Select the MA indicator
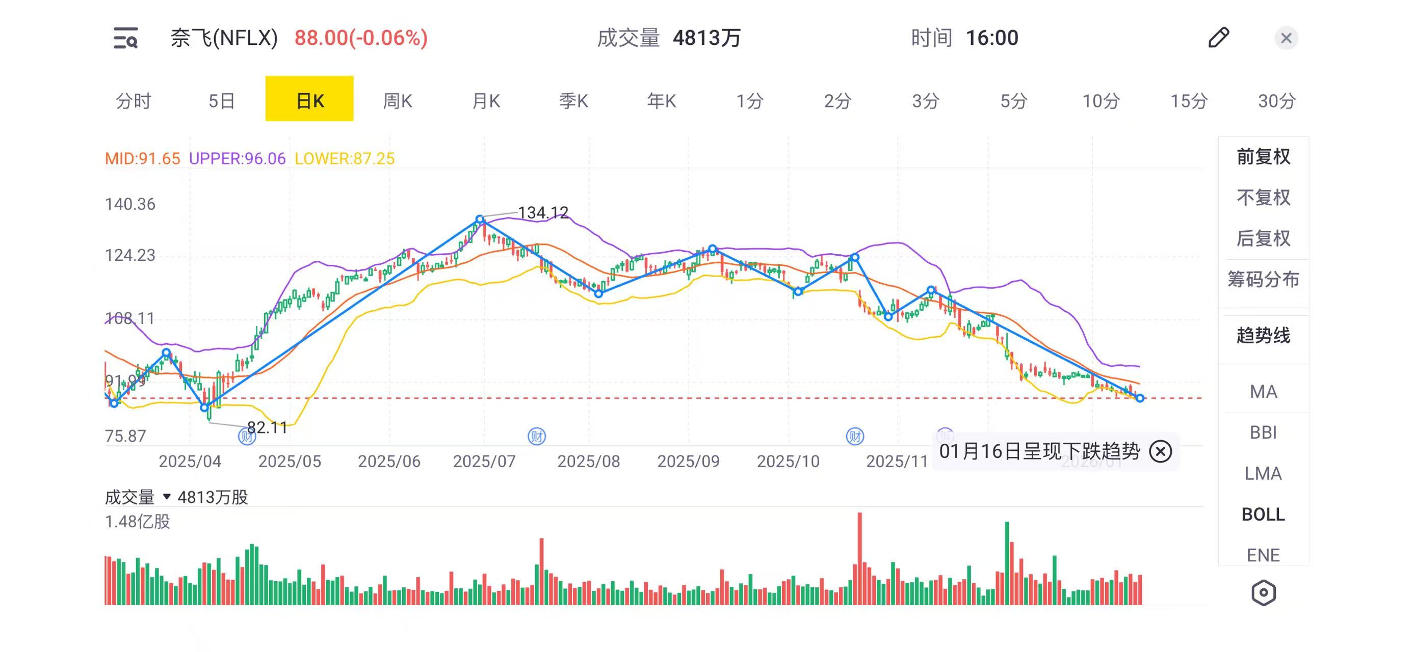This screenshot has width=1414, height=652. point(1263,392)
